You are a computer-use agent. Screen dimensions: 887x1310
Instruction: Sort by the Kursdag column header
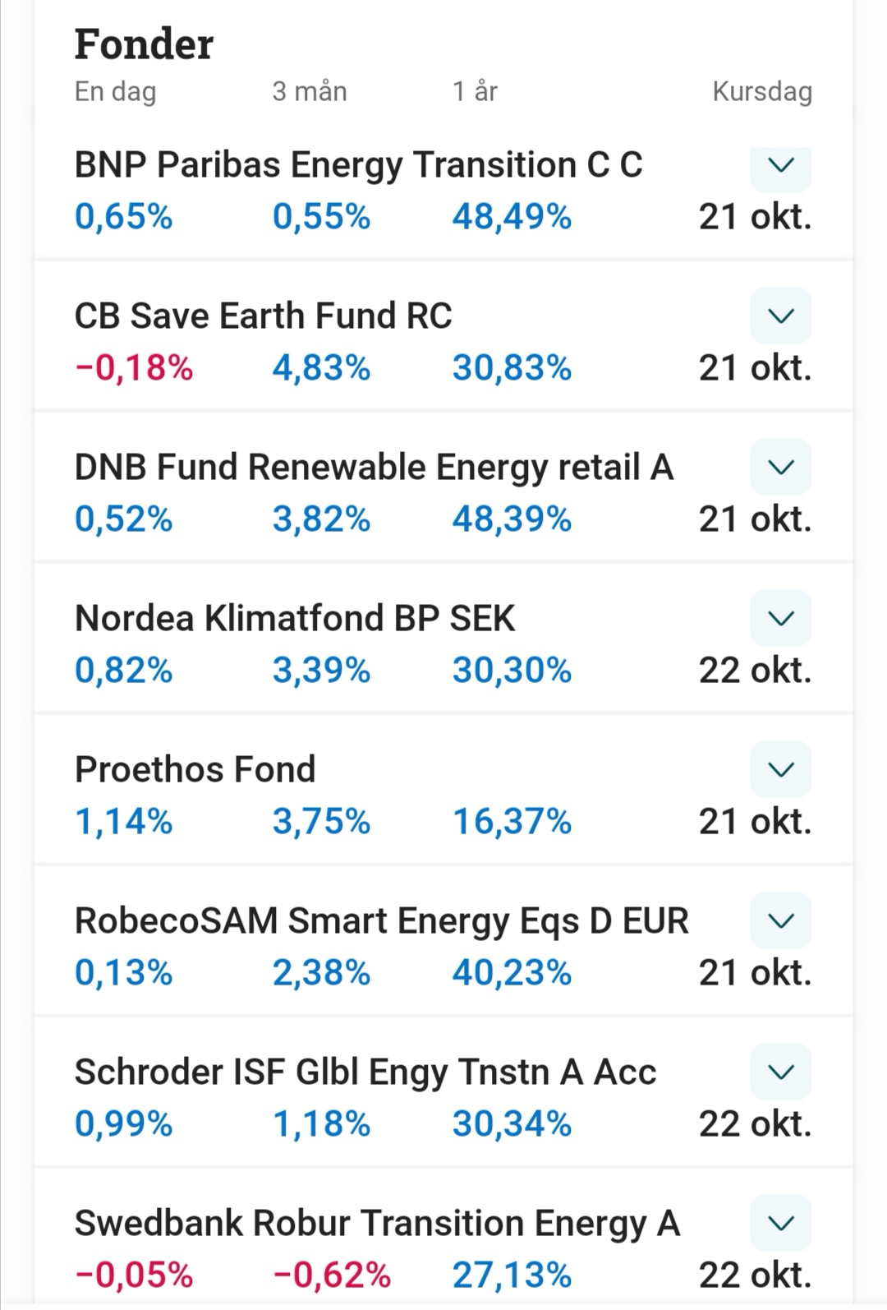(761, 91)
